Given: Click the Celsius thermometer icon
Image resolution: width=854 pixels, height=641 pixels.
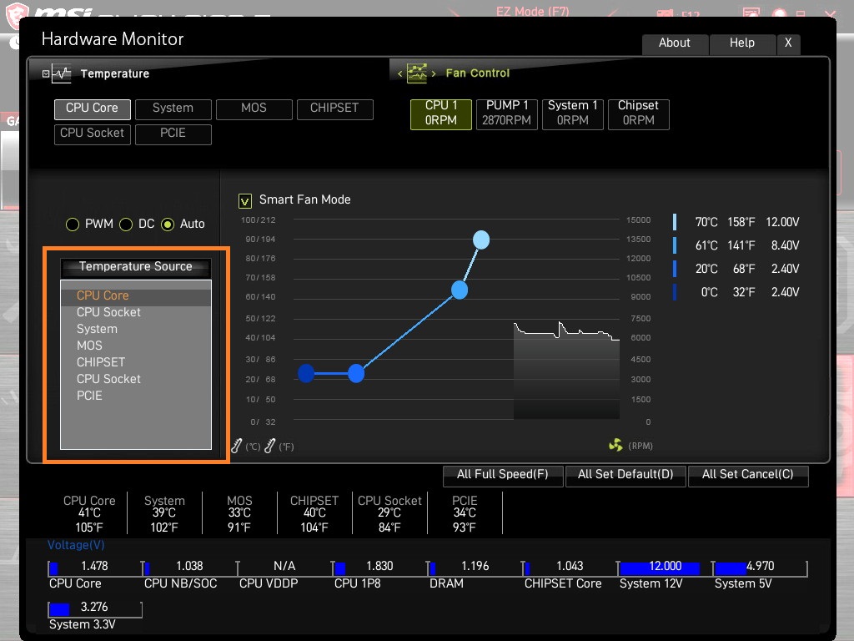Looking at the screenshot, I should click(x=236, y=446).
